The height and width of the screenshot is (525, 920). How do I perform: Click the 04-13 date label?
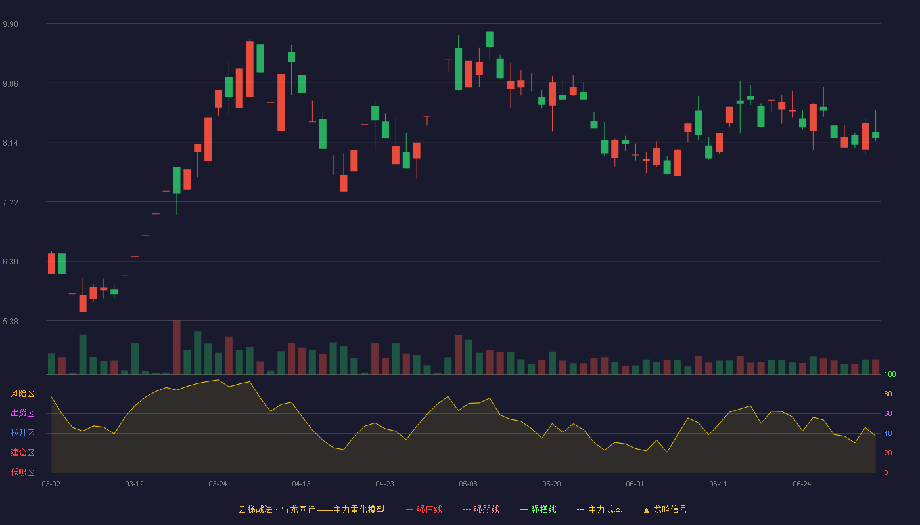[301, 484]
